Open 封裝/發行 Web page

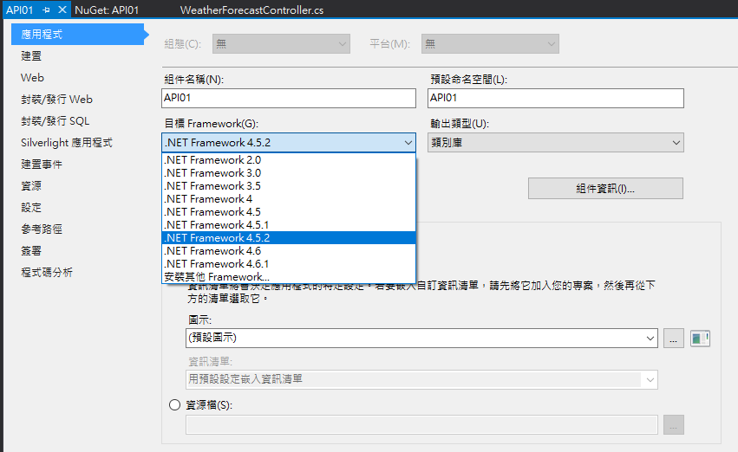tap(56, 99)
